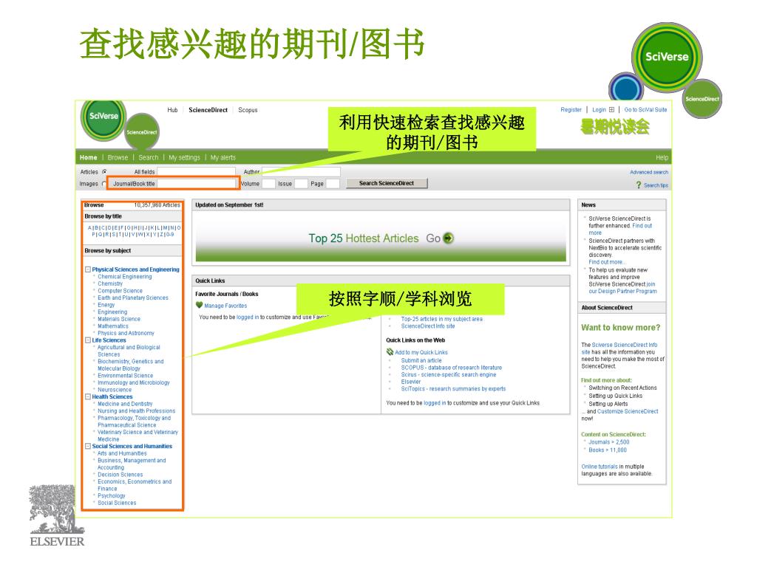Focus the Issue input field
757x567 pixels.
(301, 184)
